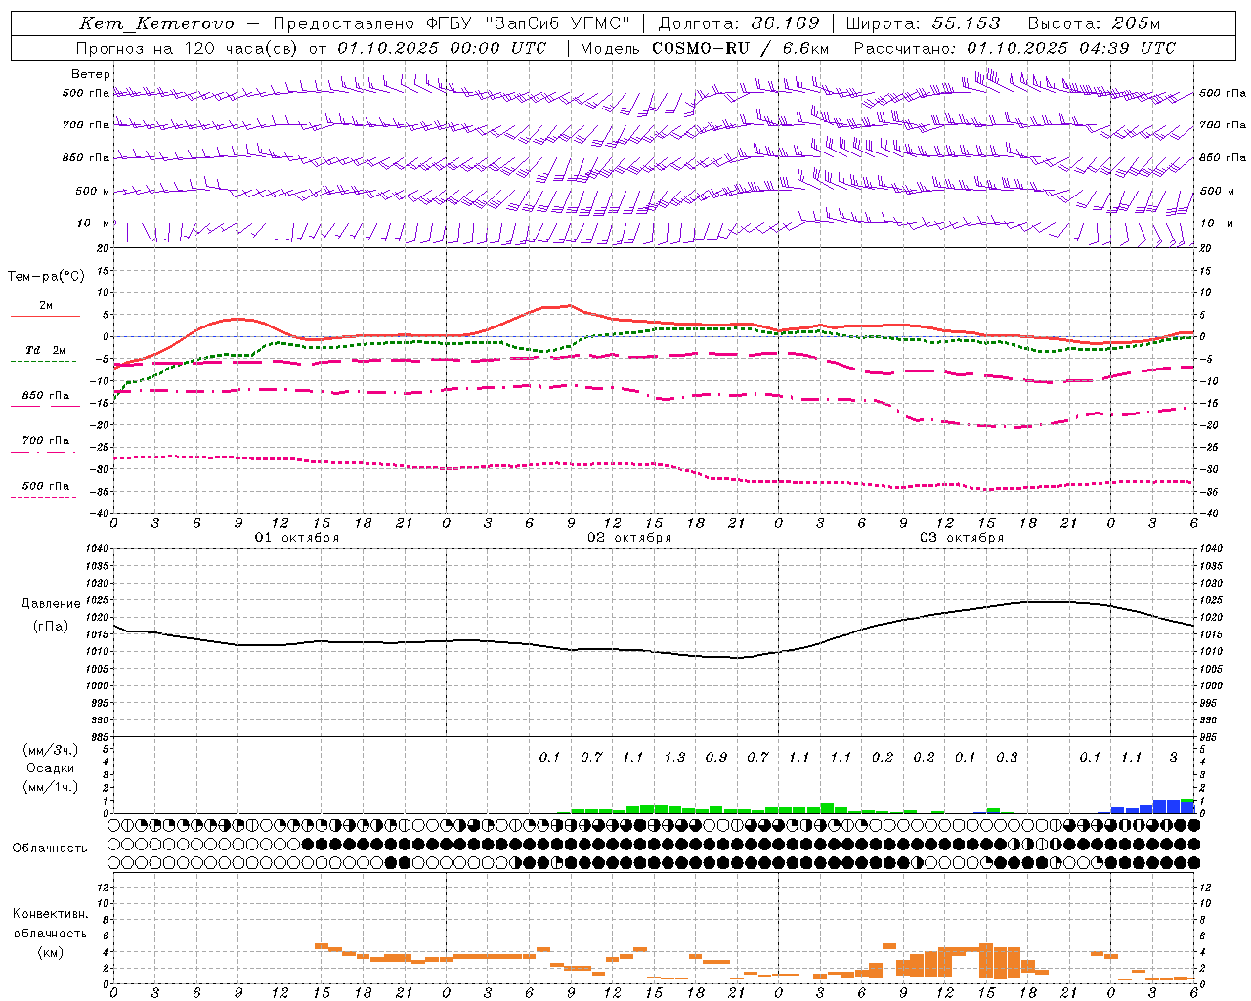Click the Ветер panel label
Viewport: 1251px width, 1001px height.
click(91, 74)
